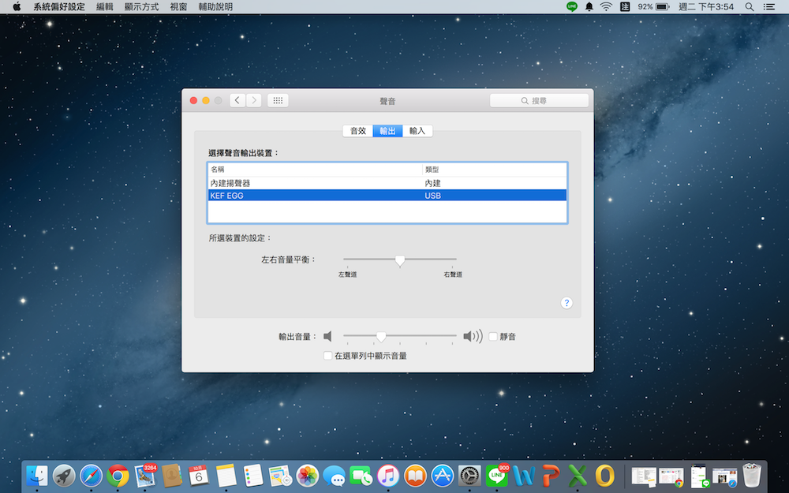
Task: Open the App Store in Dock
Action: coord(443,475)
